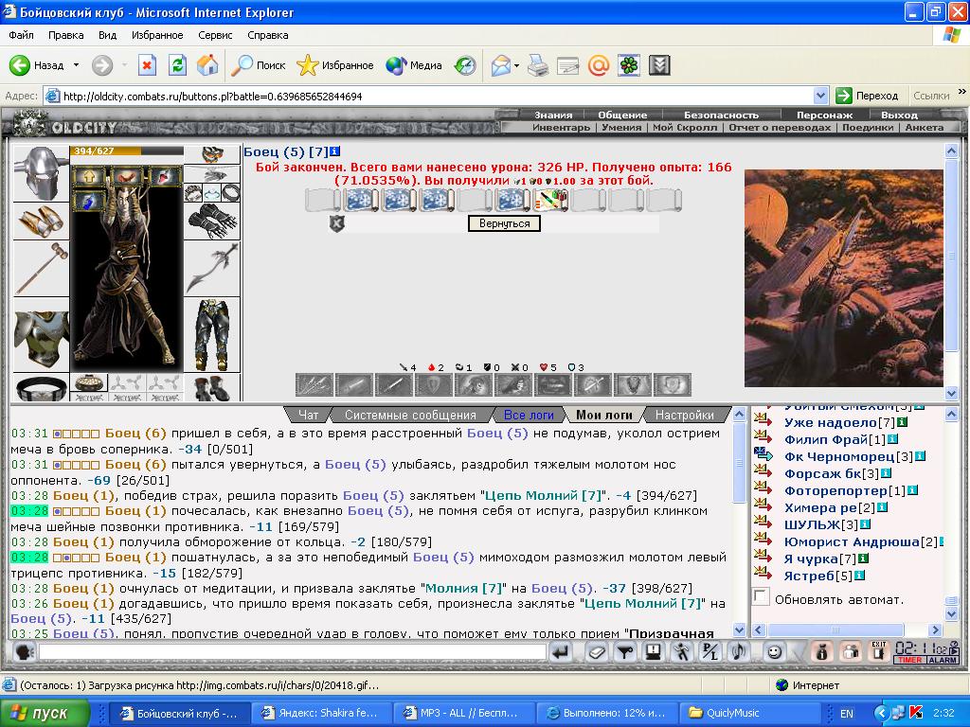
Task: Expand the Mail button dropdown arrow
Action: [x=517, y=65]
